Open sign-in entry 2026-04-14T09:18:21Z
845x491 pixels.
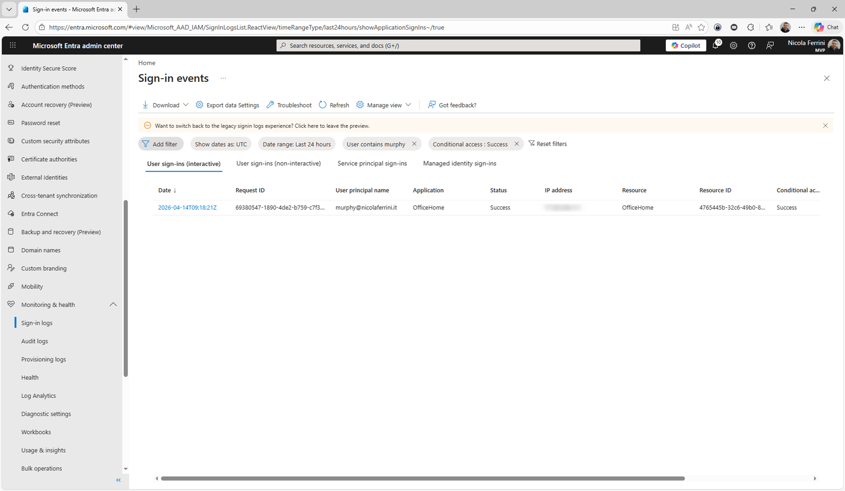187,208
